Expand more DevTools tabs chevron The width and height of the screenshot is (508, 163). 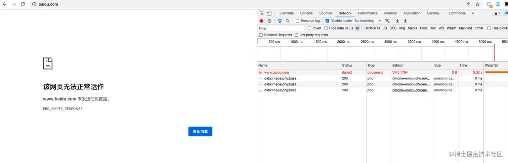(x=473, y=13)
